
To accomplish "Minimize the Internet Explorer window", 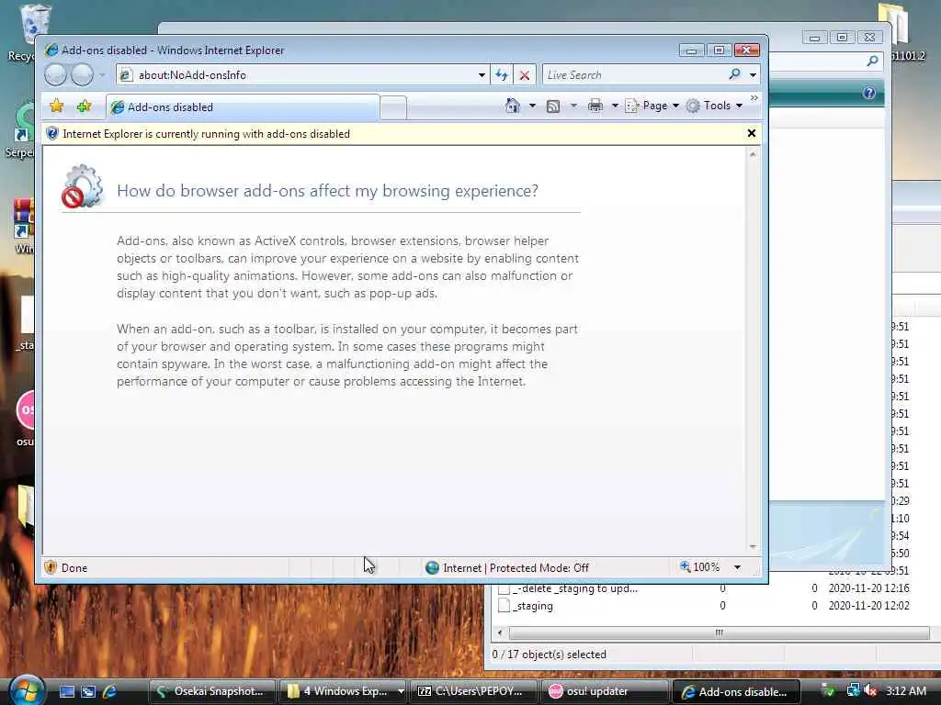I will coord(691,50).
